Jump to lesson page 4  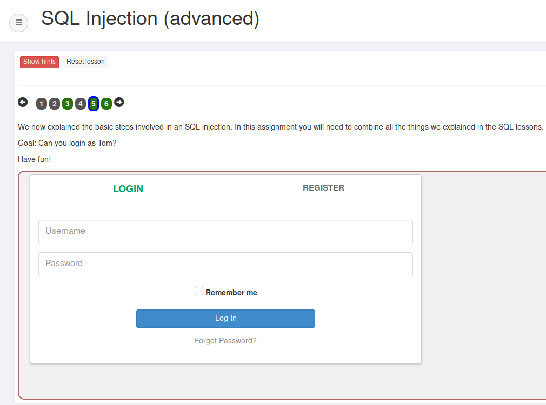click(81, 103)
